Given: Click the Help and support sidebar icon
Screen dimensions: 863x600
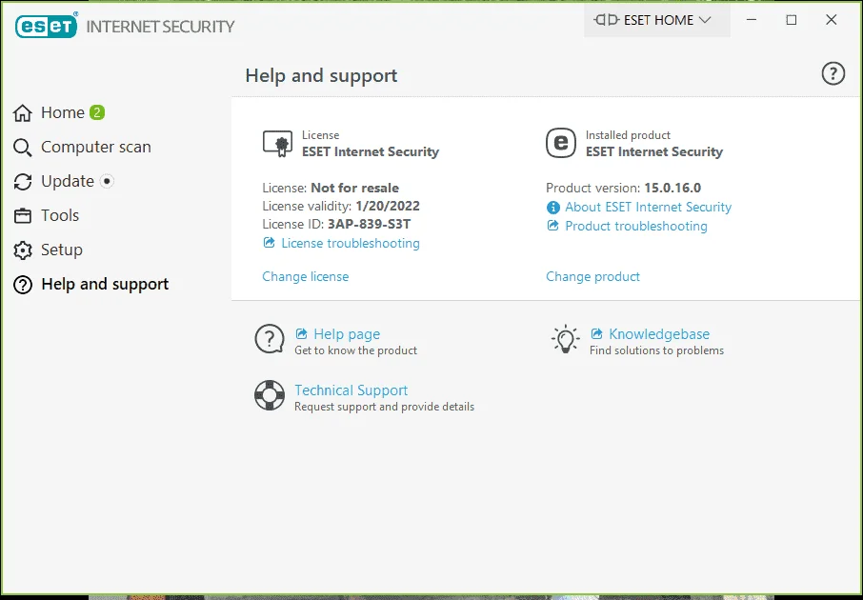Looking at the screenshot, I should click(x=23, y=285).
